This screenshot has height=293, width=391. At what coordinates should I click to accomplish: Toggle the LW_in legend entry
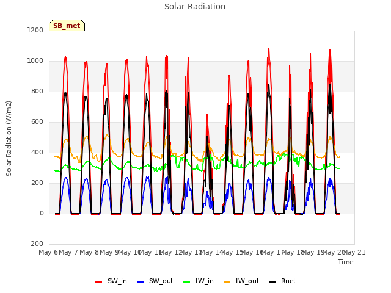(x=199, y=281)
